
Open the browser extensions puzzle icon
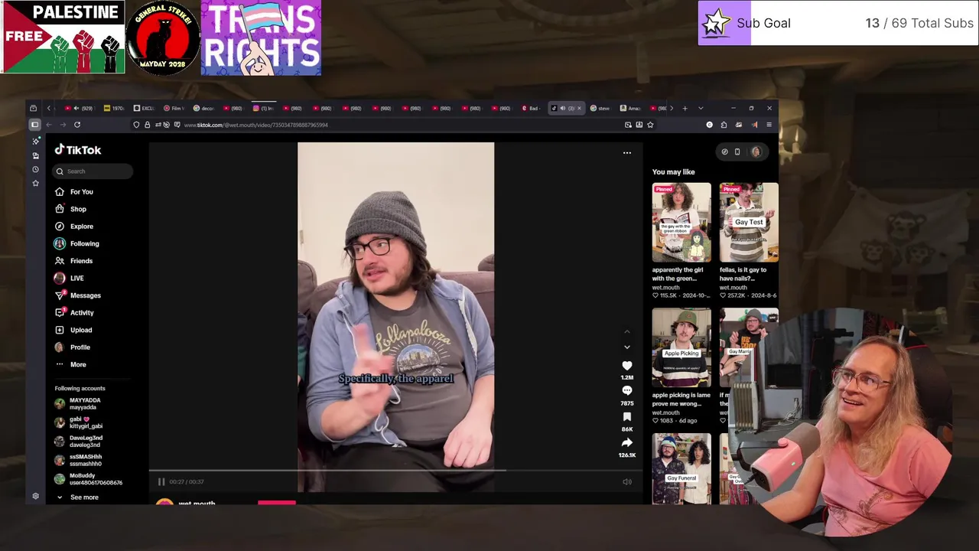point(724,125)
